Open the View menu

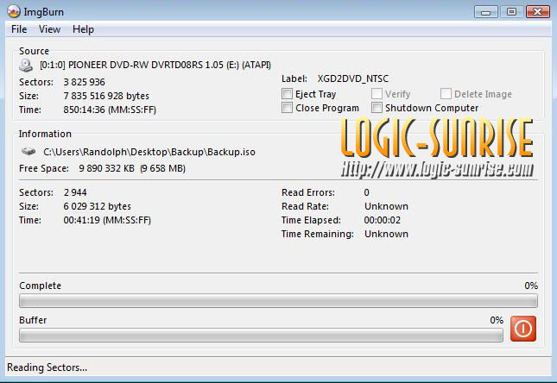click(x=49, y=29)
